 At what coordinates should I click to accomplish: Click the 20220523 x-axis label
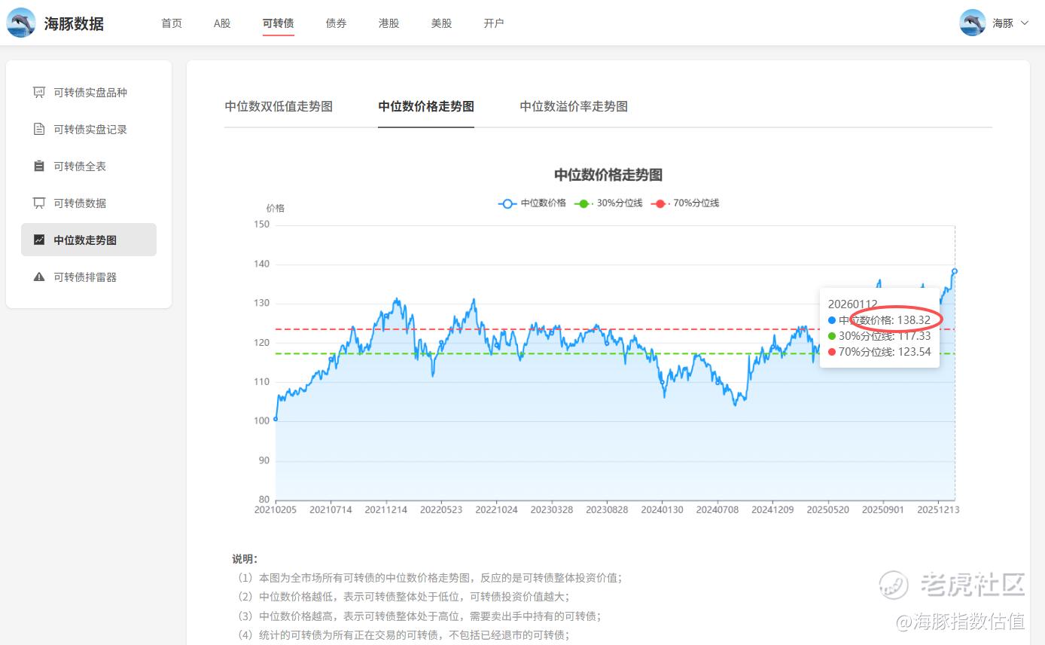[x=441, y=510]
